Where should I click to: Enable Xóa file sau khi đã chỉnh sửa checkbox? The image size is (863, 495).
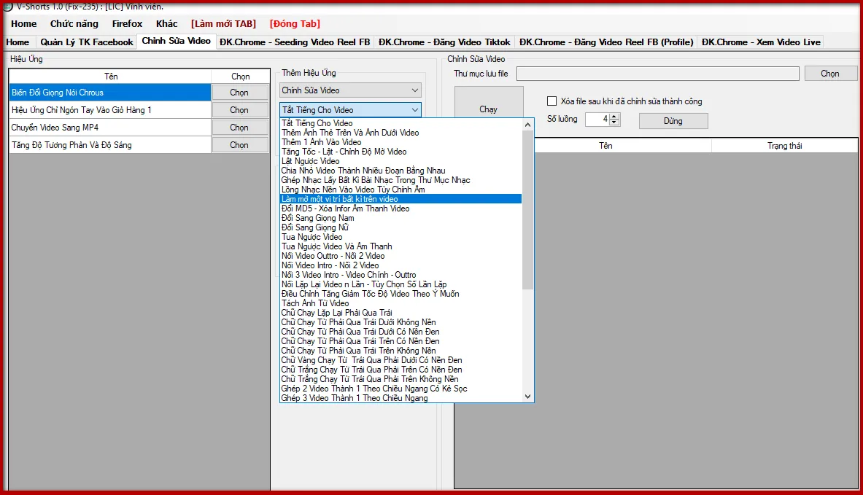tap(552, 101)
